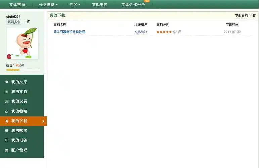Select 我的下载 in the sidebar

pos(23,121)
